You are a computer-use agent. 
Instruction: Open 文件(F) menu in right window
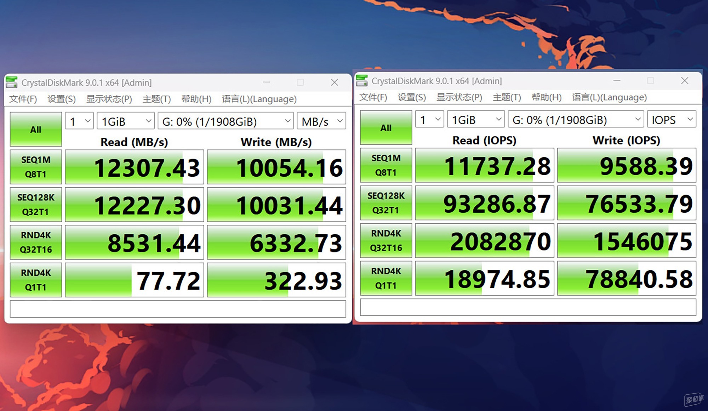point(373,97)
